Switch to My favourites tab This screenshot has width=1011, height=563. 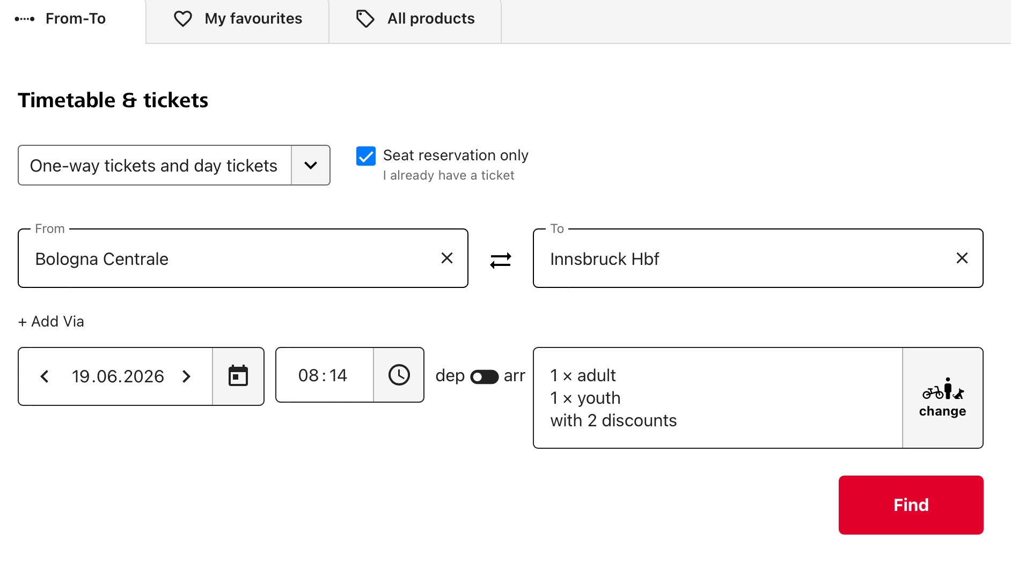coord(238,19)
